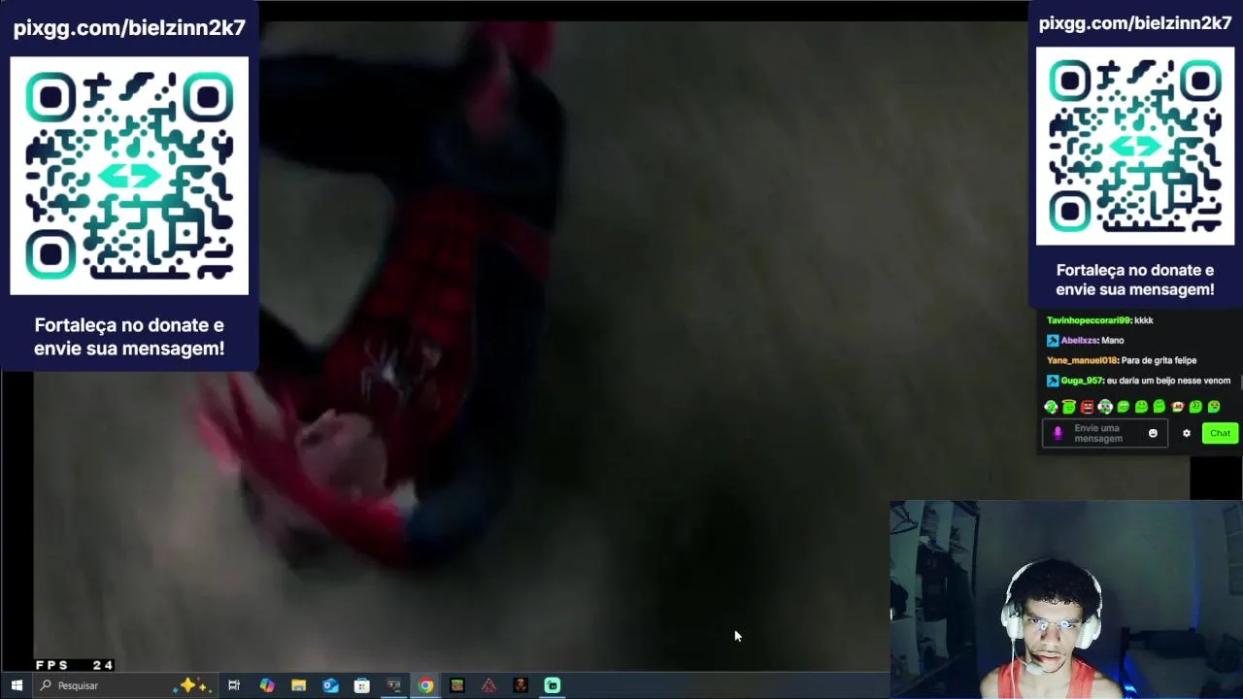Select the green emote wearing headphones
The image size is (1243, 699).
1105,407
